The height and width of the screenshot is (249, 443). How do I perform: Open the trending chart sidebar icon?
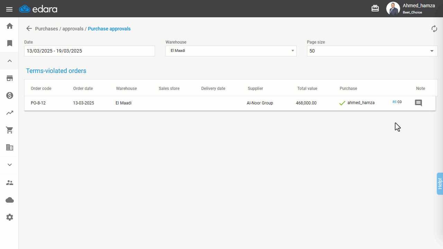[10, 113]
